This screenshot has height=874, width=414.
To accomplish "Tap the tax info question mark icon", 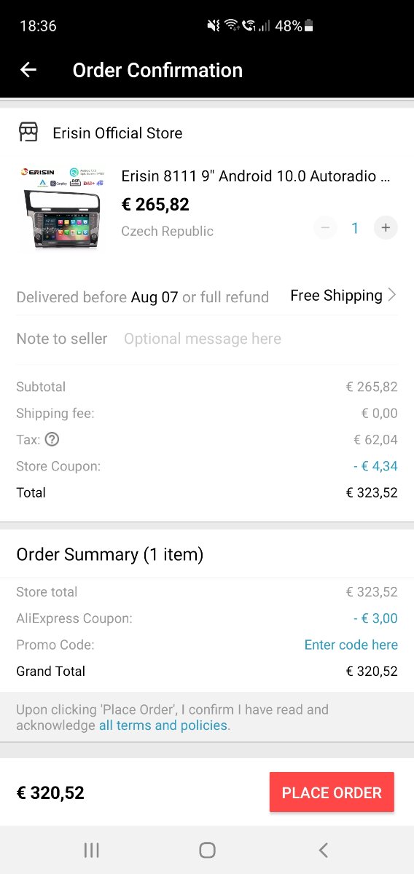I will coord(52,440).
